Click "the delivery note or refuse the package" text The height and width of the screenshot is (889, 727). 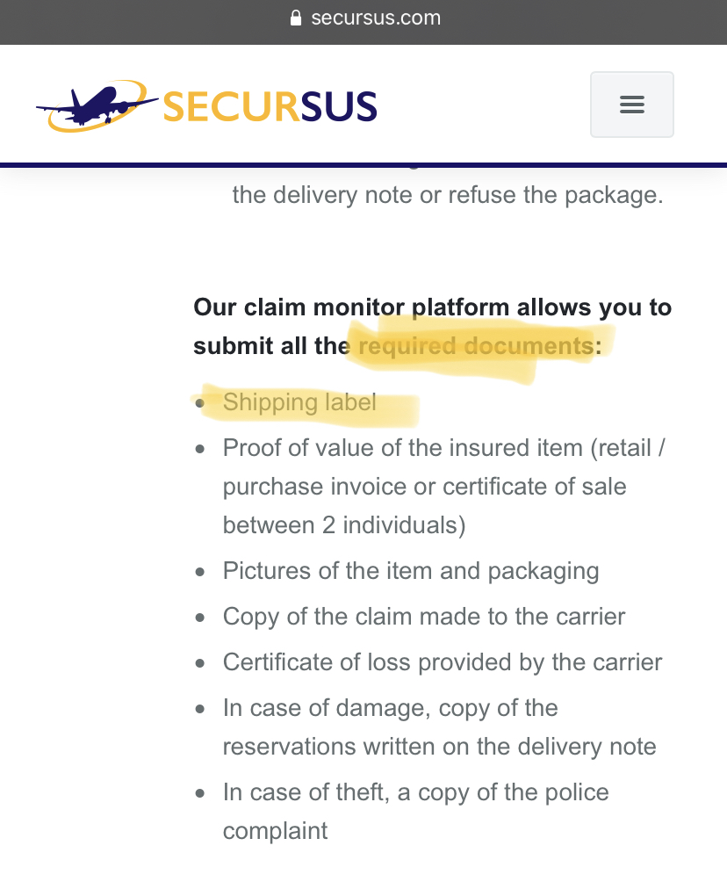coord(447,194)
